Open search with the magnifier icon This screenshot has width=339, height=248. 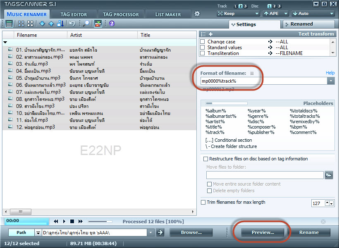[86, 23]
